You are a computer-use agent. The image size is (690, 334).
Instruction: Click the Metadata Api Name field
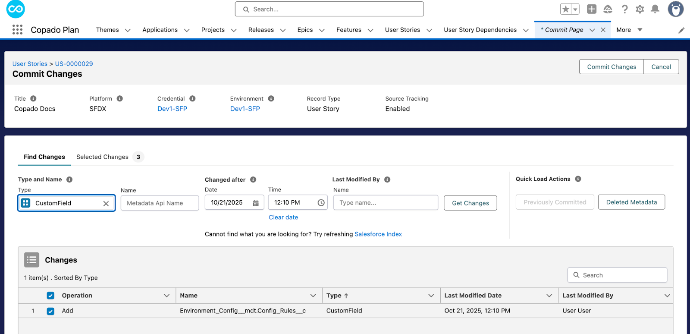(x=160, y=203)
